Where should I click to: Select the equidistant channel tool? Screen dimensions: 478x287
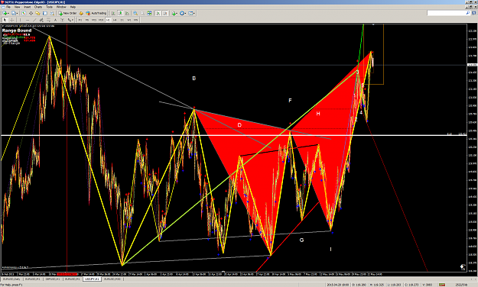[x=41, y=20]
